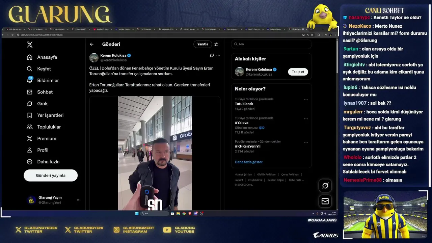Open Glarung Yayın account options dots
The height and width of the screenshot is (243, 432).
point(79,200)
